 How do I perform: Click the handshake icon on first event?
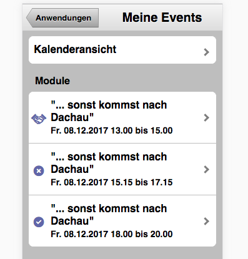(39, 119)
